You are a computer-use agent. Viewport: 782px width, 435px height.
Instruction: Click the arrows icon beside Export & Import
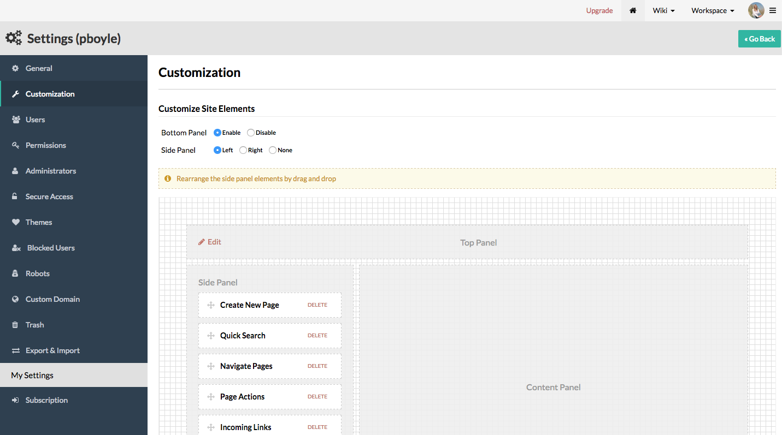(x=16, y=350)
